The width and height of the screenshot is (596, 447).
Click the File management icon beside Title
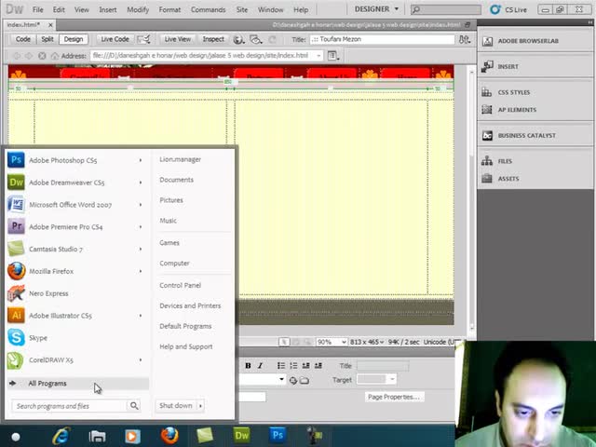coord(464,39)
